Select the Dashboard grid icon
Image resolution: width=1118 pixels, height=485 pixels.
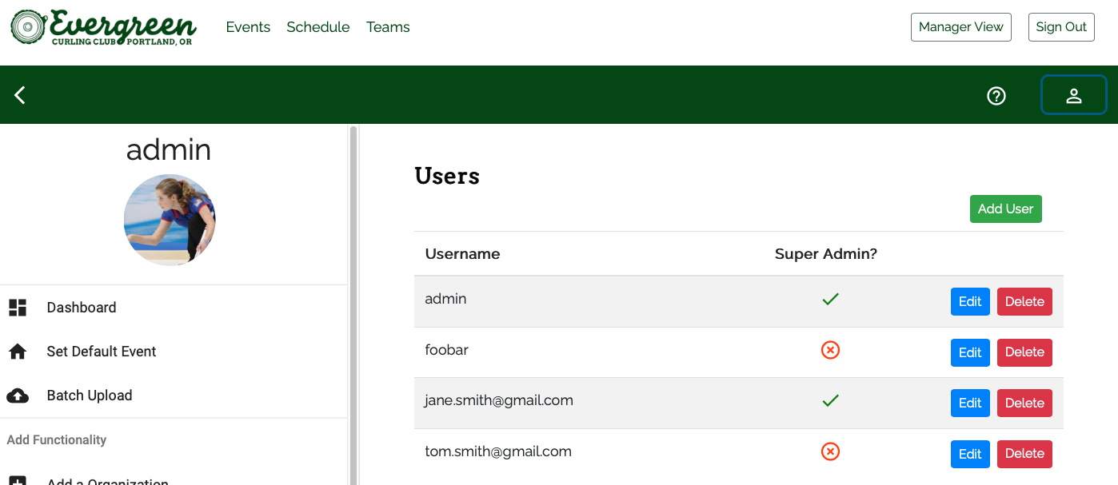17,307
